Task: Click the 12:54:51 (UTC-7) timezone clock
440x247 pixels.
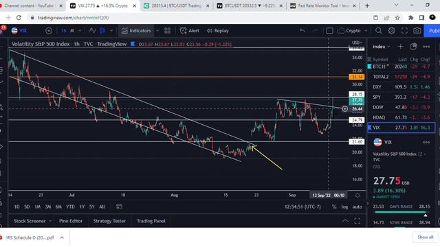Action: coord(302,207)
